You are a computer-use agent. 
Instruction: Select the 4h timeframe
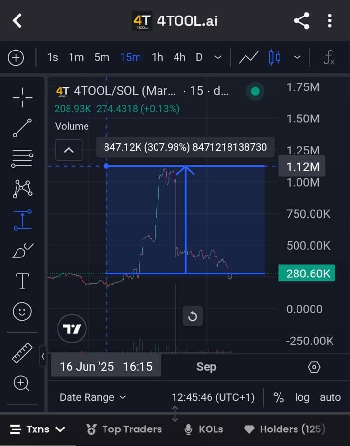coord(179,57)
